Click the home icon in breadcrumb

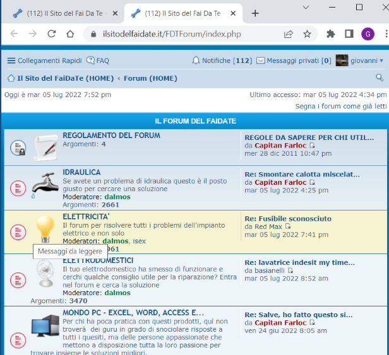click(x=11, y=78)
